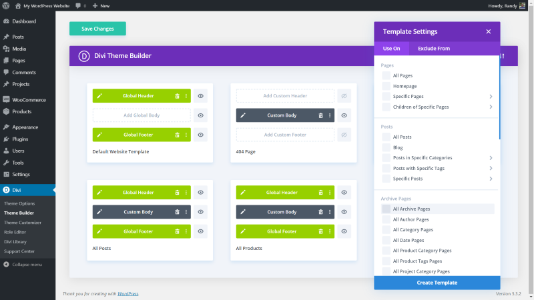The height and width of the screenshot is (300, 534).
Task: Toggle Custom Header visibility in 404 Page
Action: click(344, 96)
